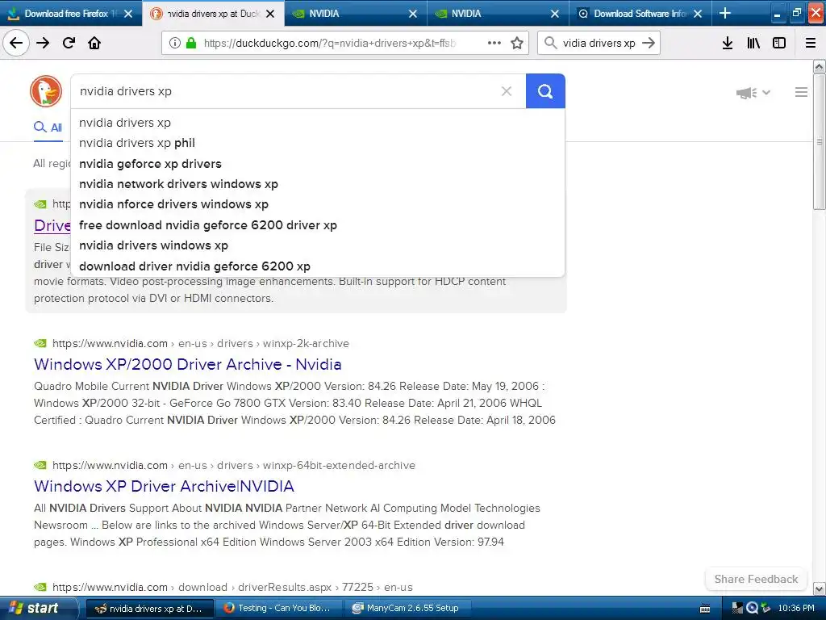Click the winxp-2k-archive result URL
Viewport: 826px width, 620px height.
pos(201,343)
